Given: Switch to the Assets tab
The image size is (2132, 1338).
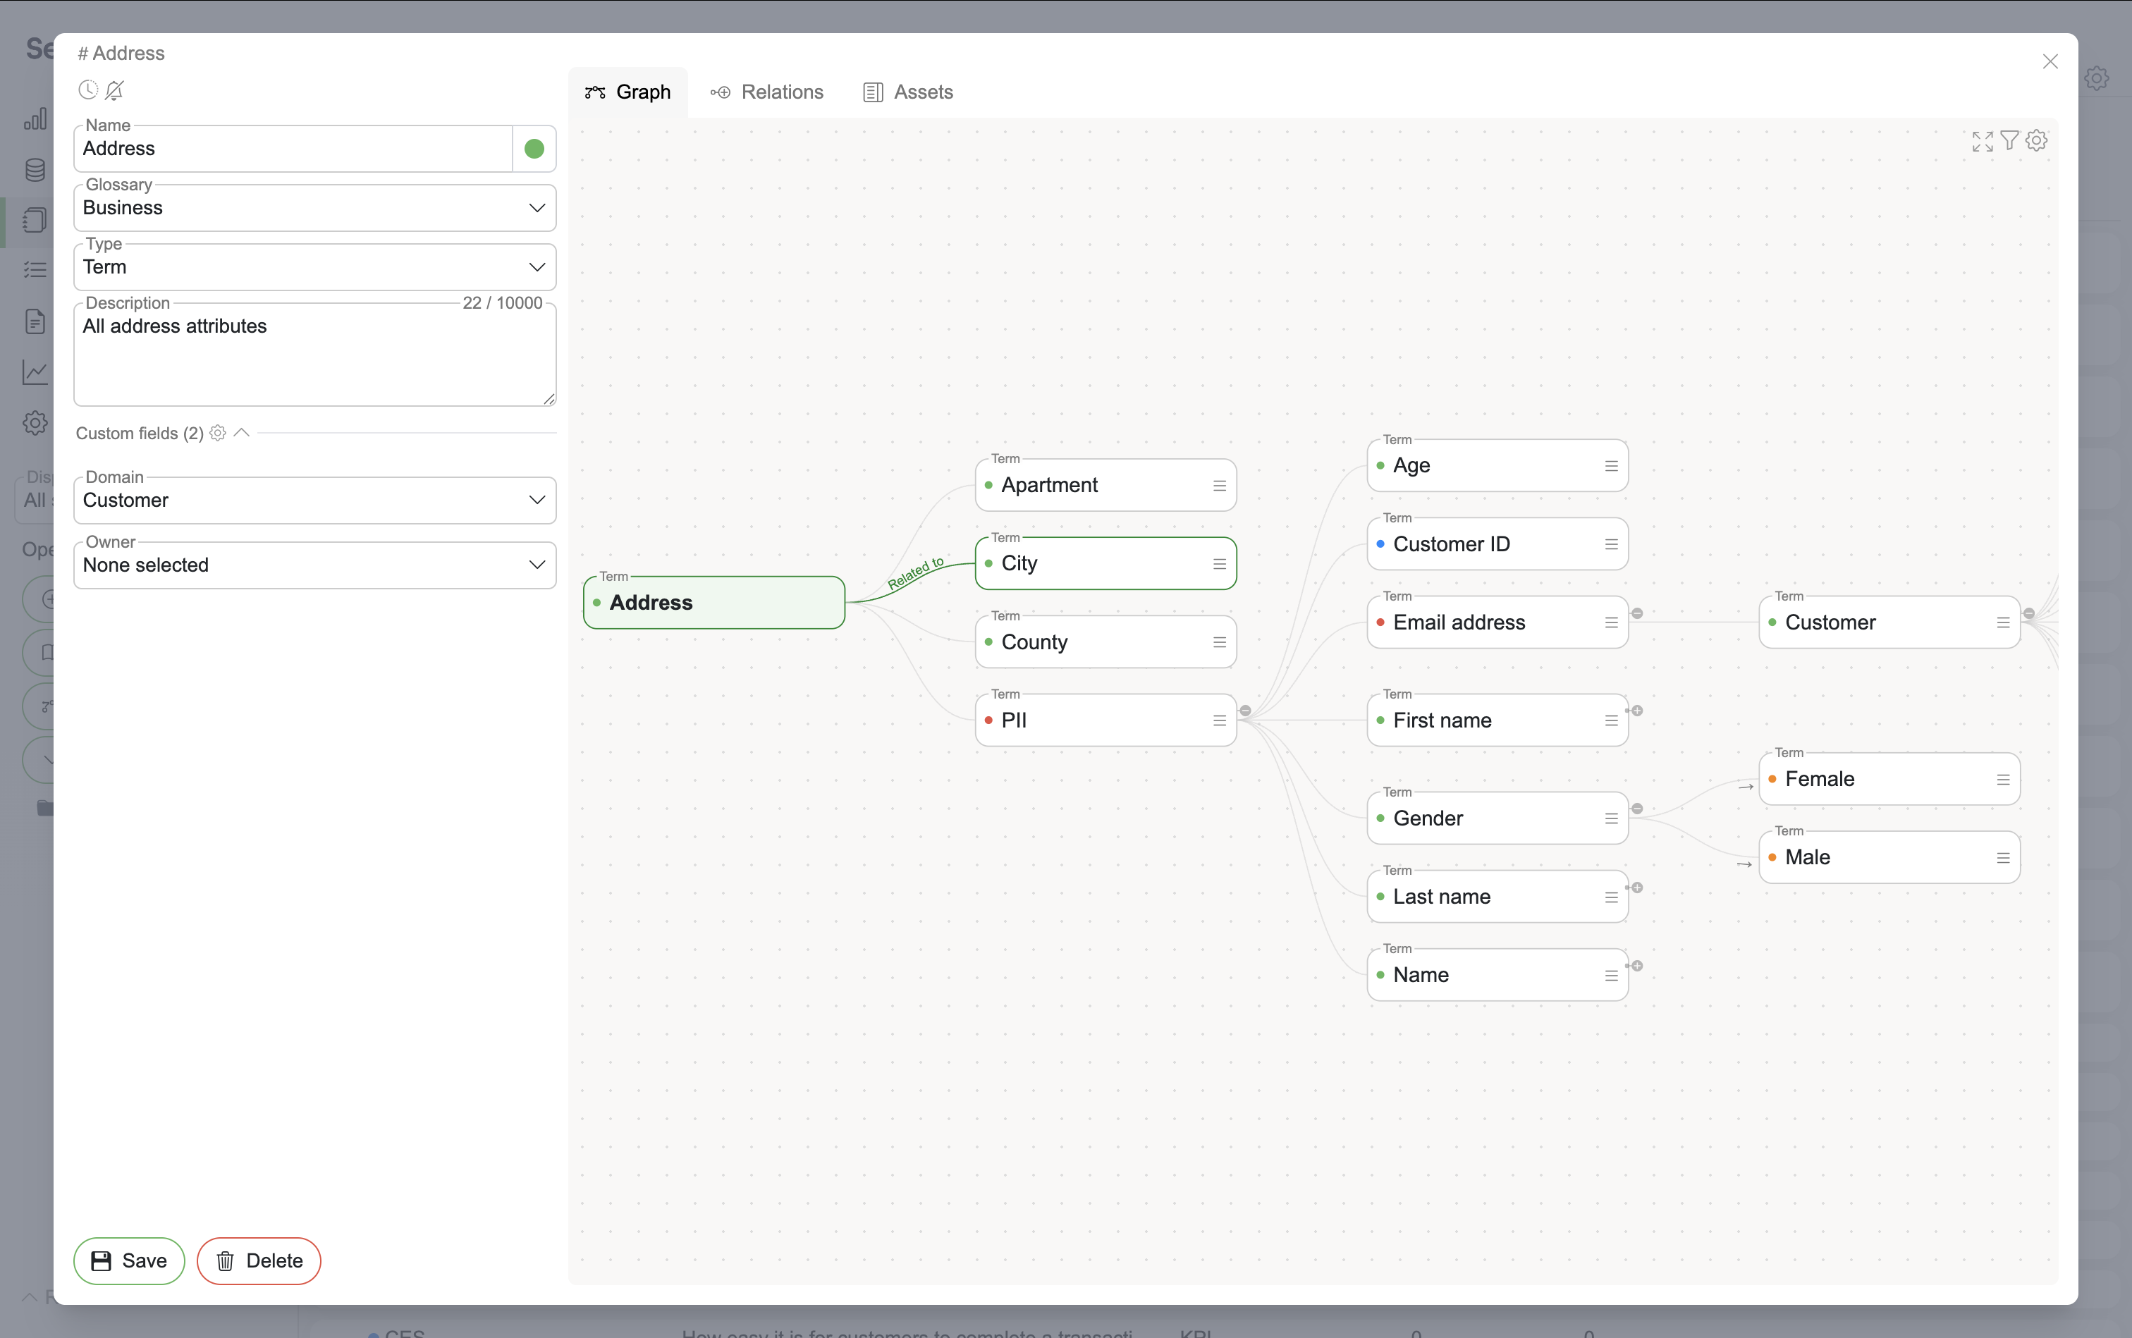Looking at the screenshot, I should [x=908, y=92].
